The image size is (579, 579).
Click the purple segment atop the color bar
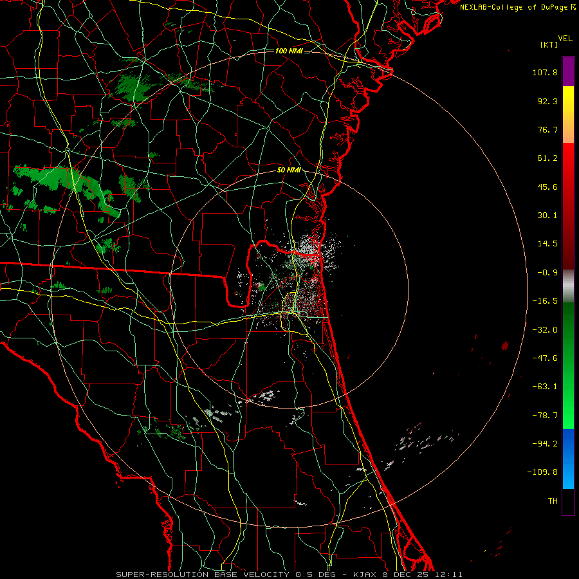(x=568, y=71)
